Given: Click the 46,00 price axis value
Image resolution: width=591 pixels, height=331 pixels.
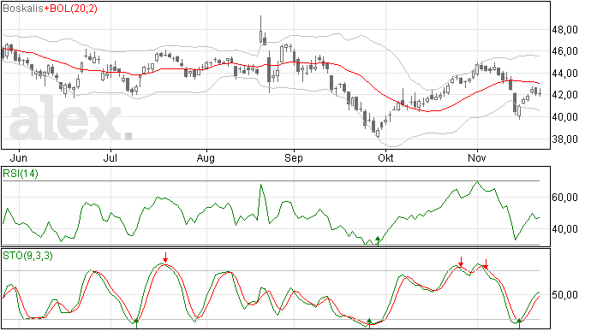Looking at the screenshot, I should (564, 51).
